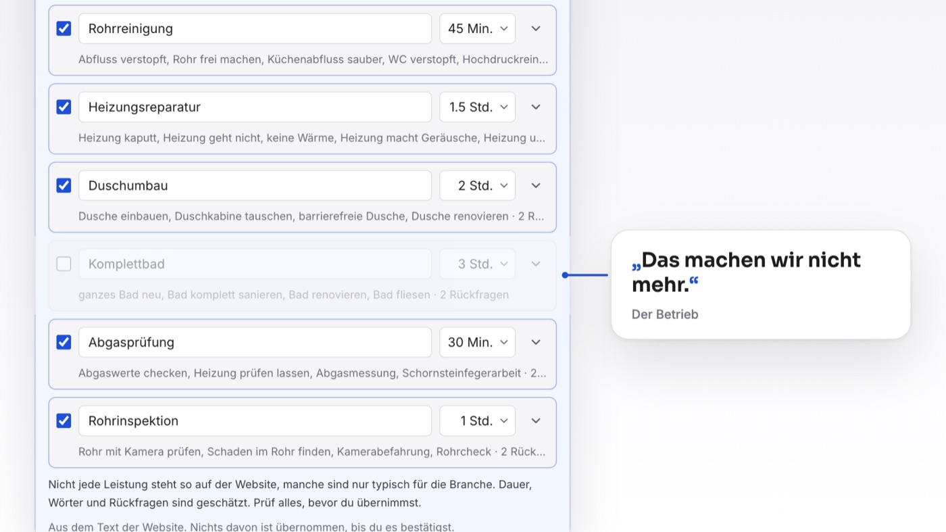
Task: Uncheck the Abgasprüfung service checkbox
Action: 64,342
